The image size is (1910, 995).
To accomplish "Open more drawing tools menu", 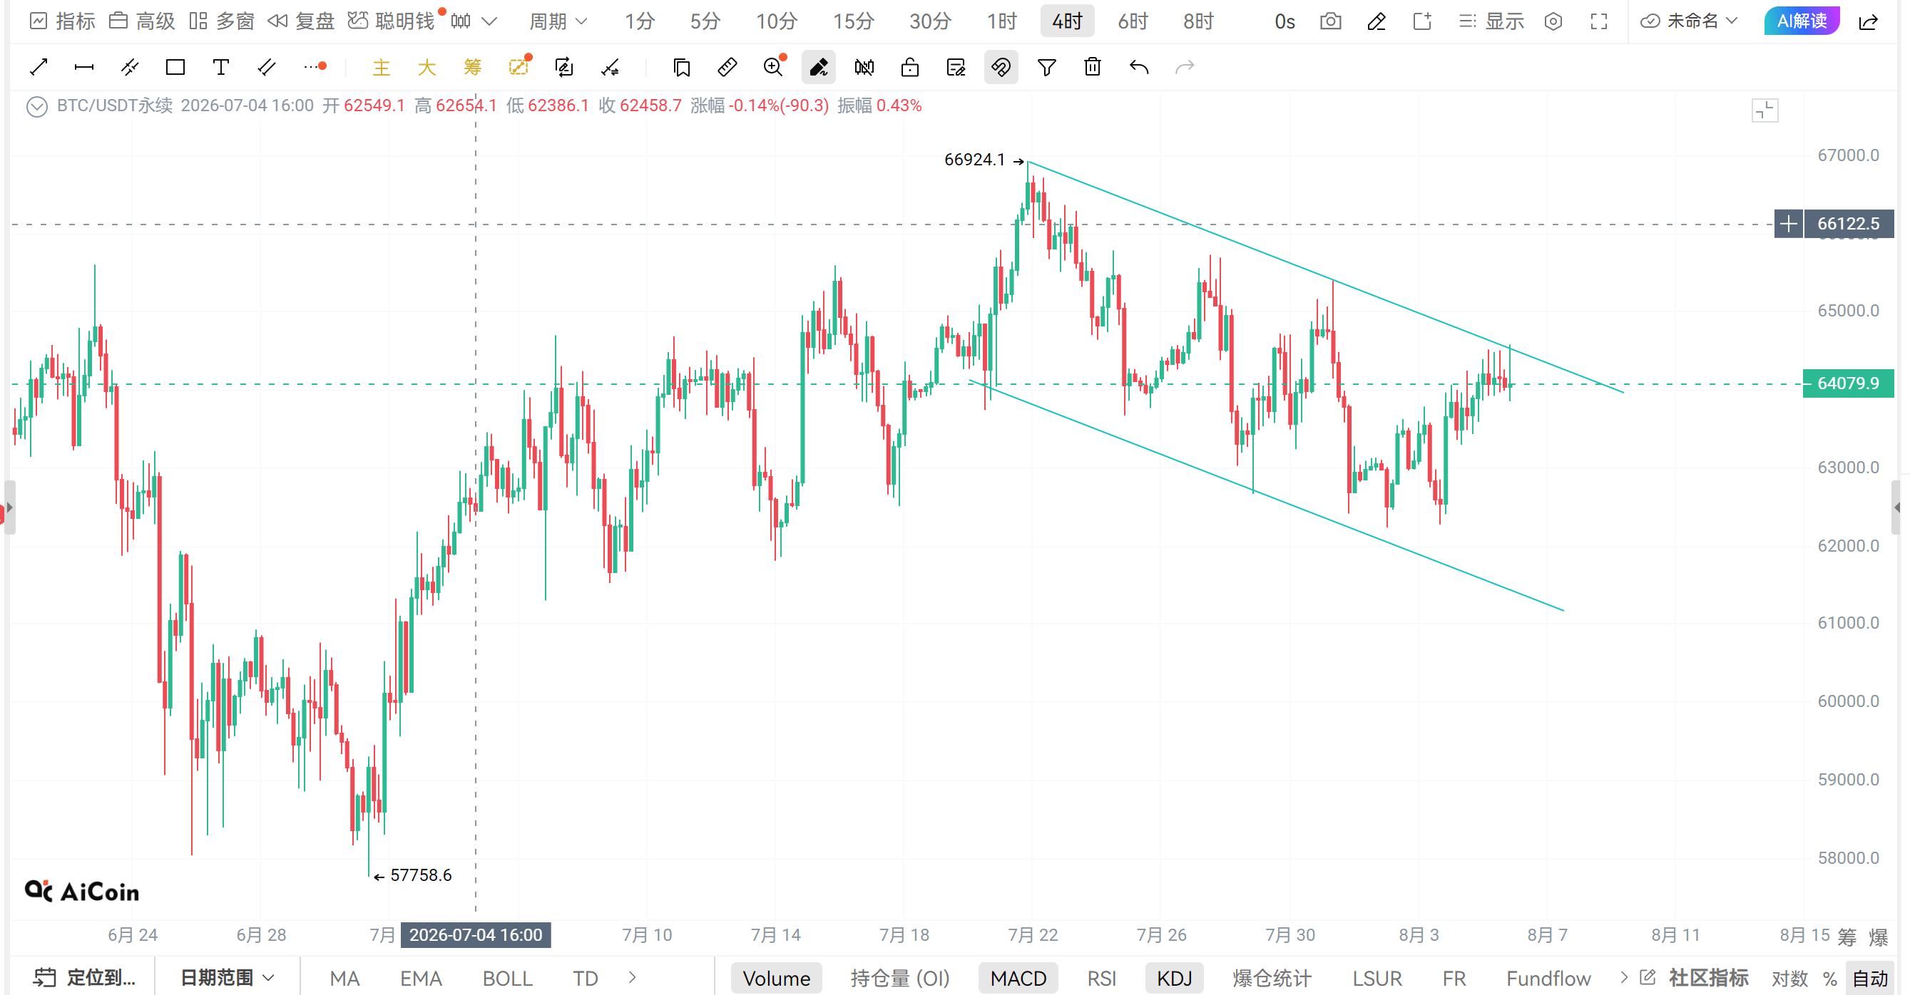I will (315, 68).
